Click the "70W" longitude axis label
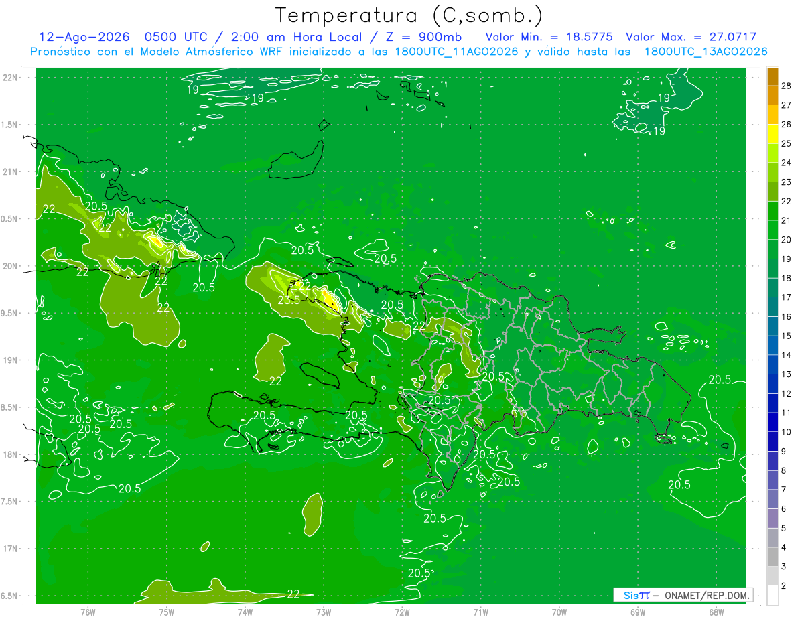This screenshot has width=804, height=621. (559, 612)
